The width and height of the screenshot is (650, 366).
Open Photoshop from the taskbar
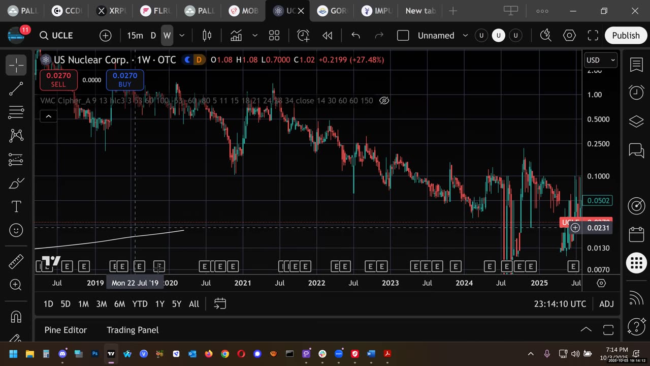(95, 354)
